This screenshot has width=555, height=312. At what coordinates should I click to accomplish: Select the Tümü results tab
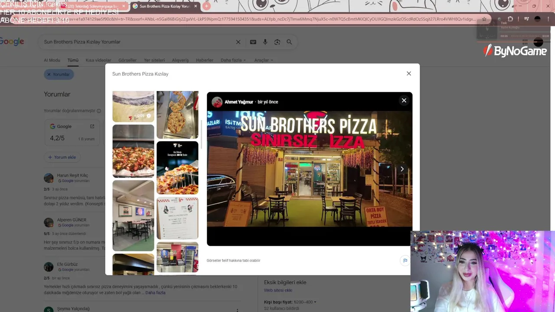[x=73, y=60]
